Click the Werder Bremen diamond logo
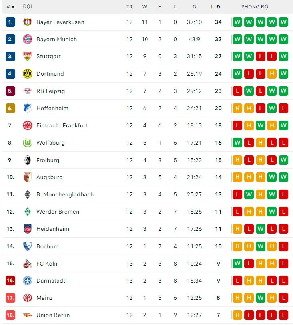Image resolution: width=293 pixels, height=325 pixels. coord(27,212)
